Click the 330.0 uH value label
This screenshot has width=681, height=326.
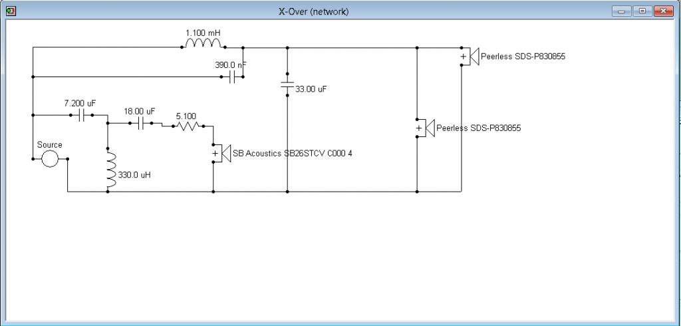(x=135, y=175)
